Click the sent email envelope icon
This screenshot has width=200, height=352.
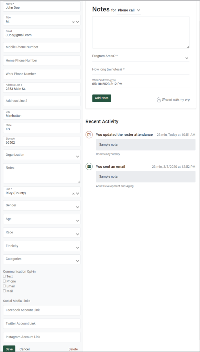(89, 167)
